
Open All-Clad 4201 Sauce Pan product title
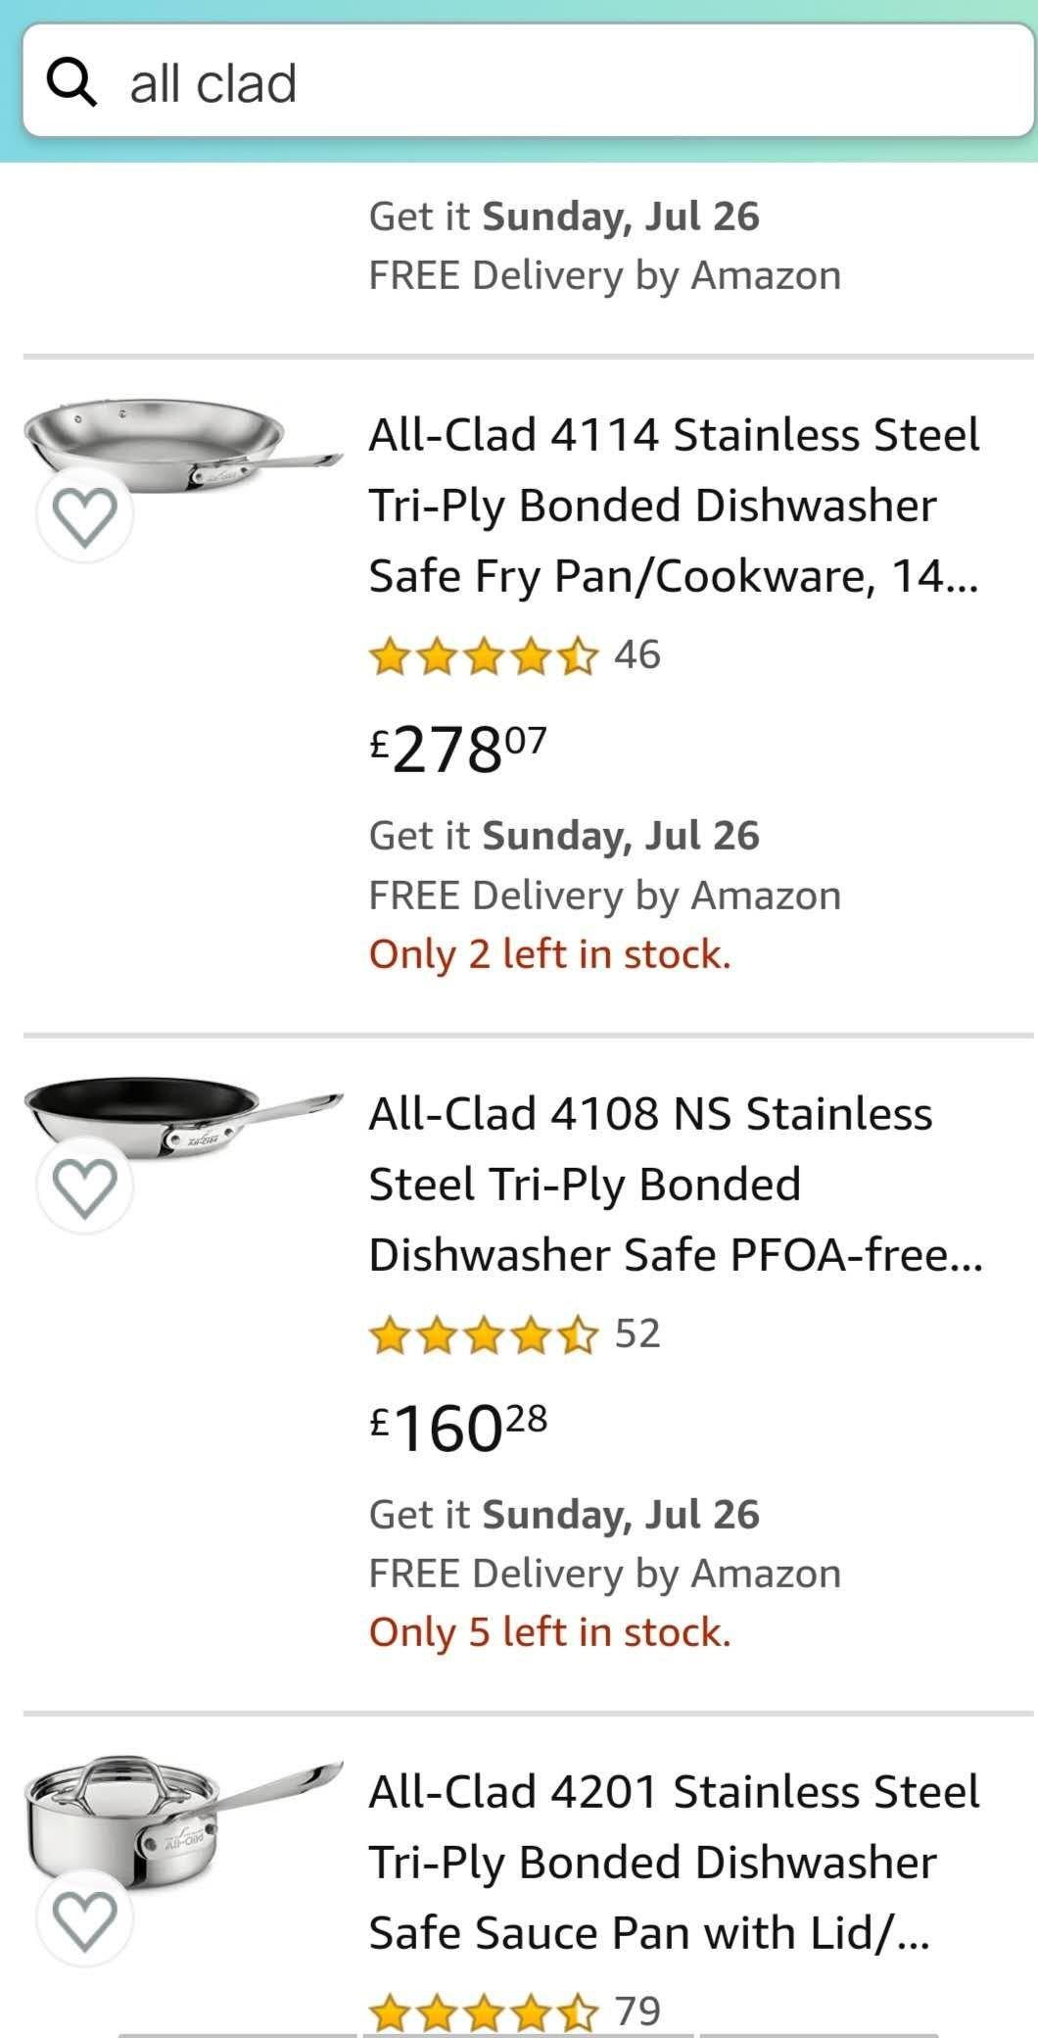[x=674, y=1862]
